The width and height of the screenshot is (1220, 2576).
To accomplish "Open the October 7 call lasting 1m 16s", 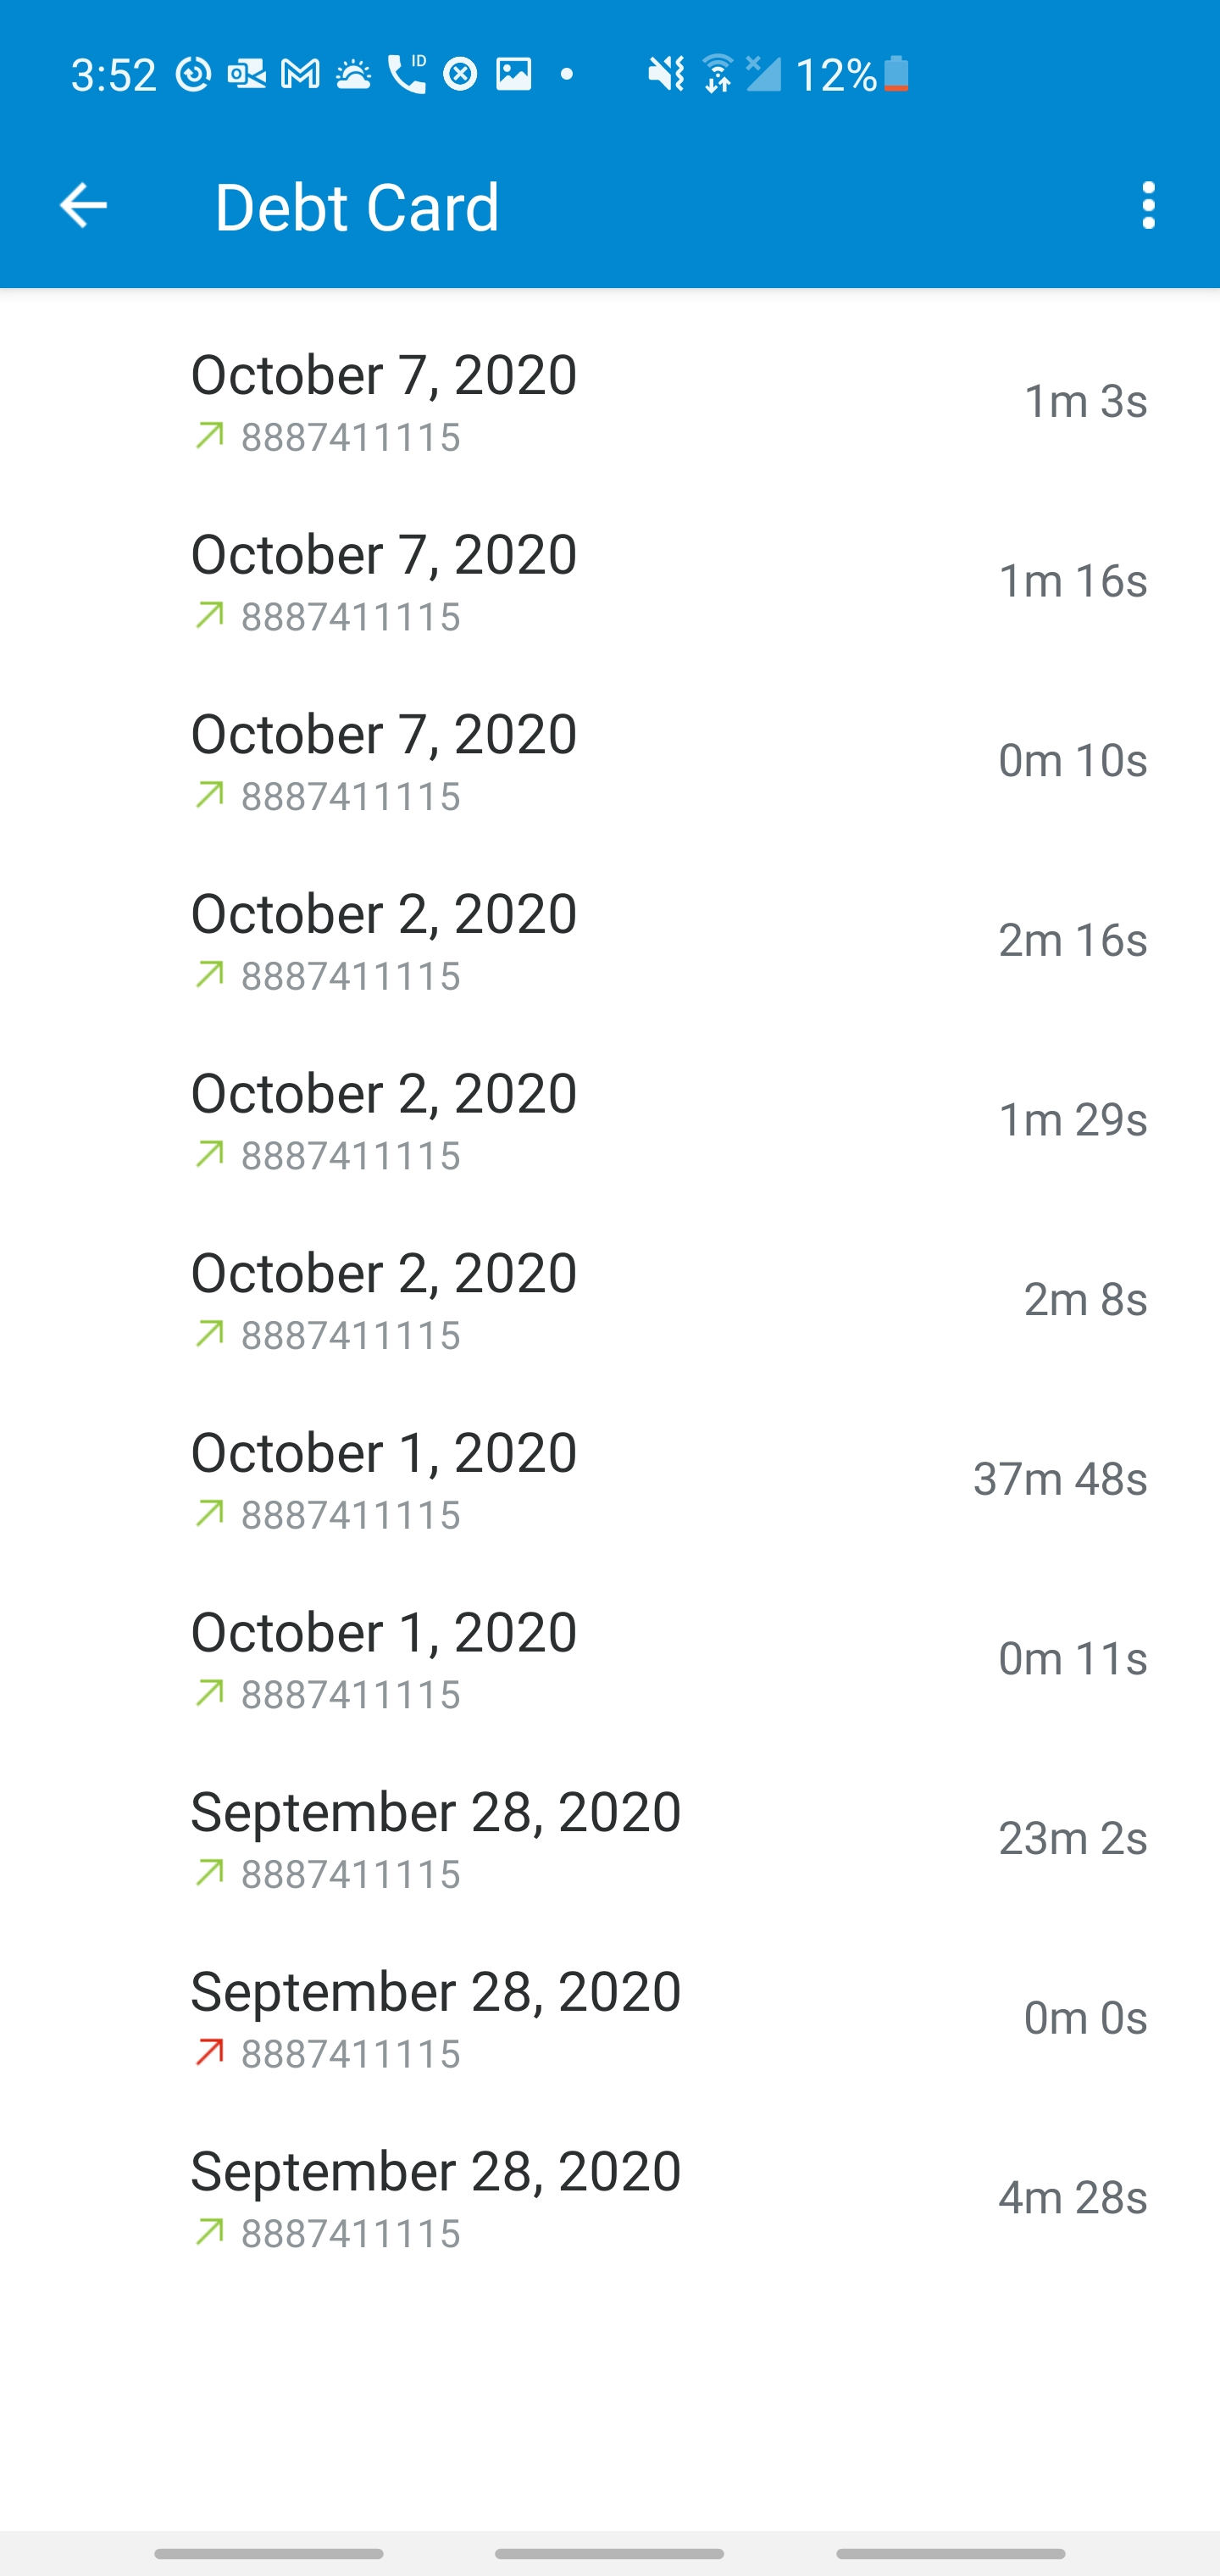I will (610, 581).
